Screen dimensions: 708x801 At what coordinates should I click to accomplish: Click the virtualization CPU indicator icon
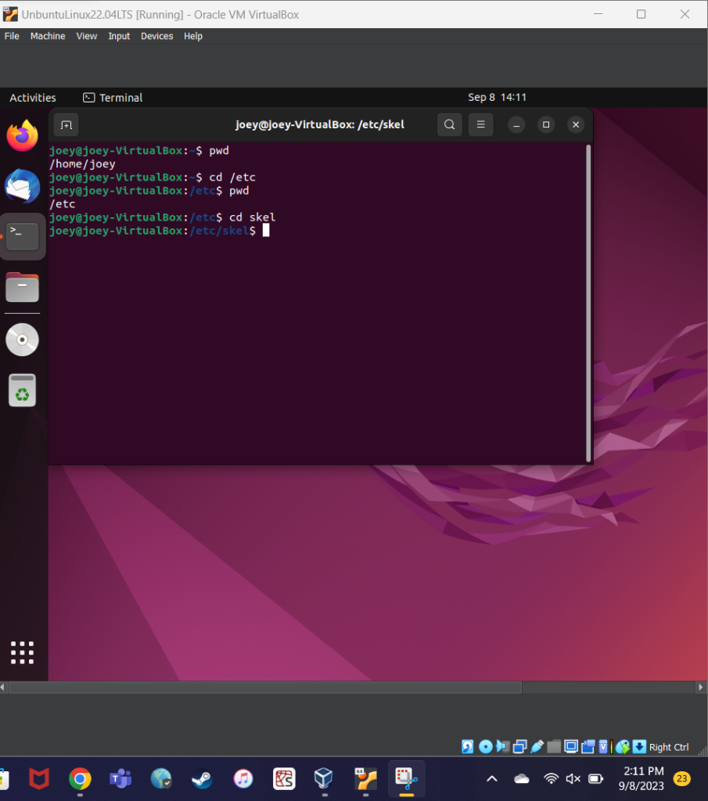tap(604, 747)
